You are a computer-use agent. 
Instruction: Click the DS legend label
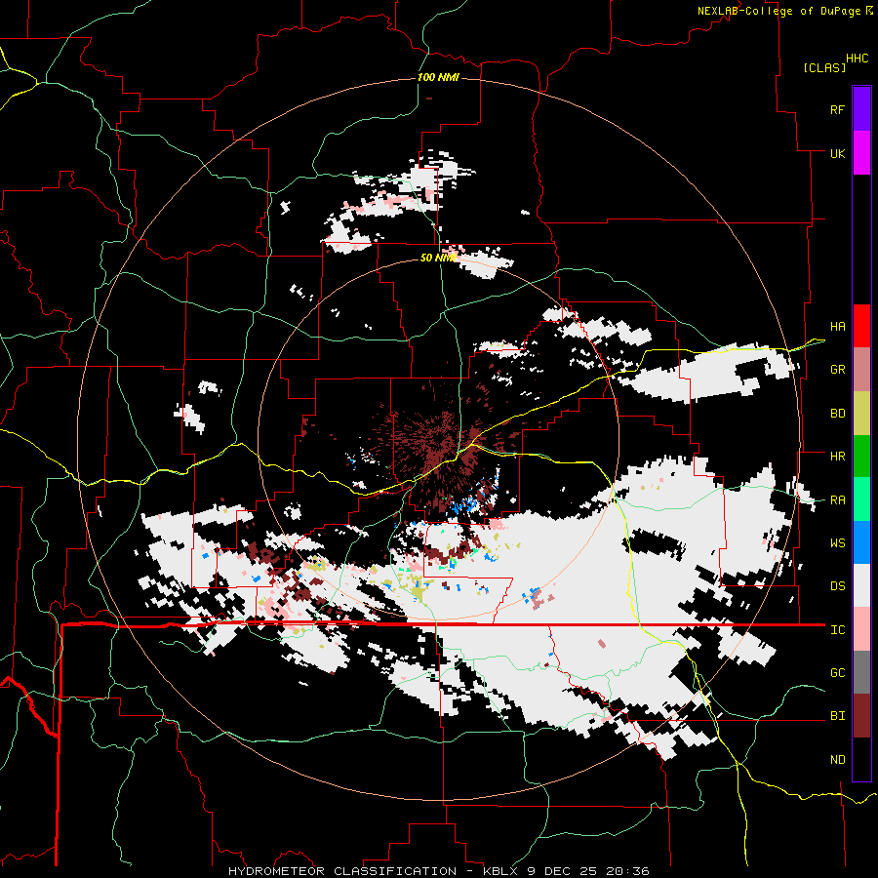coord(837,586)
